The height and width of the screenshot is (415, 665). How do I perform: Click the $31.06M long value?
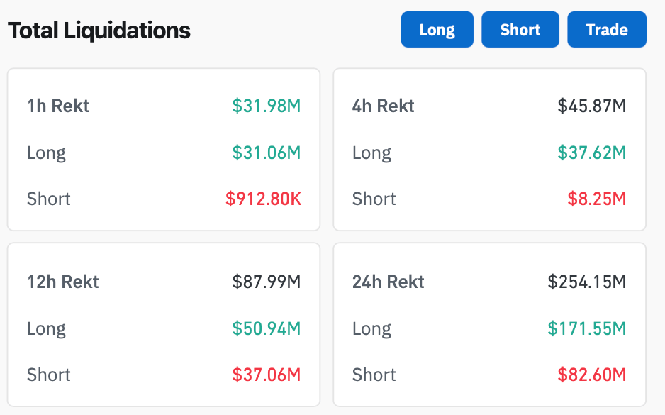click(x=267, y=153)
